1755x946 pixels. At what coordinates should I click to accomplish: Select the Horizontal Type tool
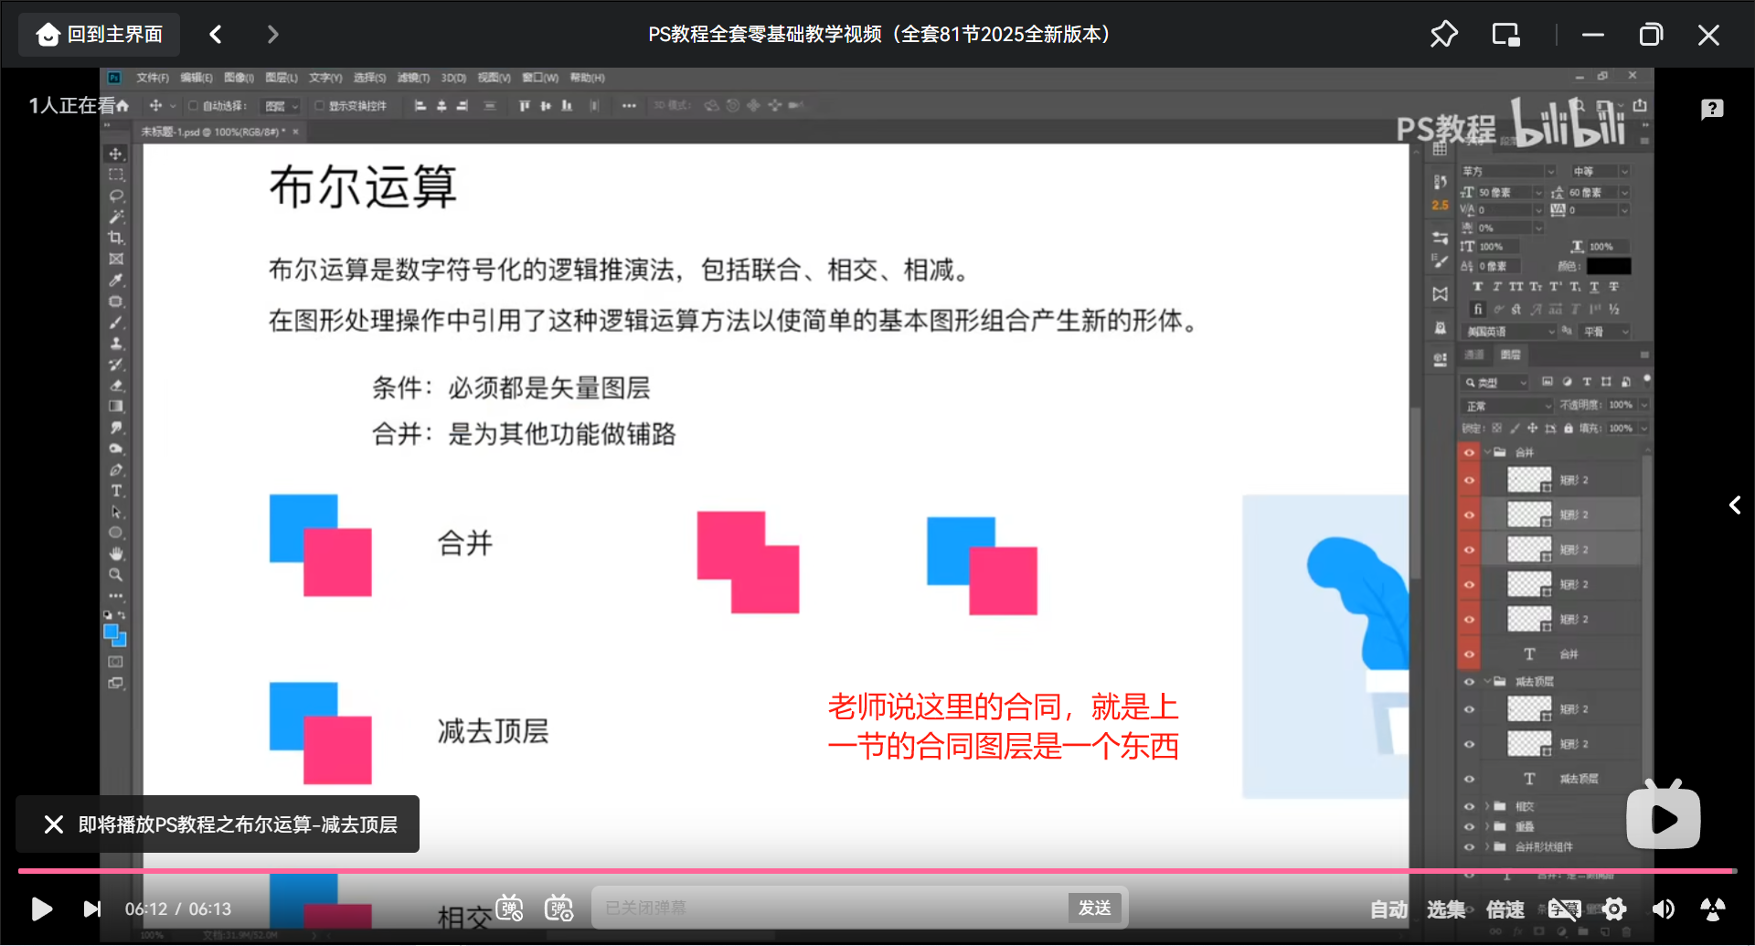pos(116,491)
